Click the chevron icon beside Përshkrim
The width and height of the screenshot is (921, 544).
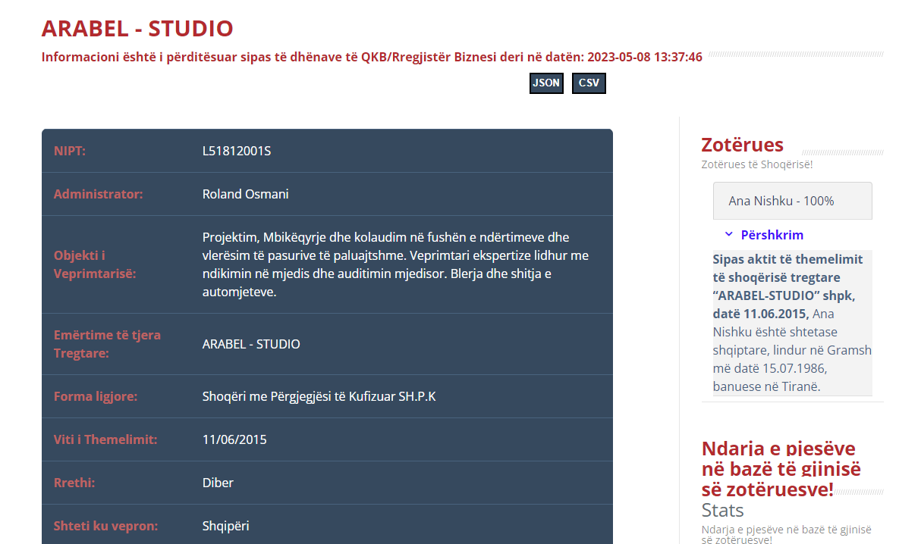coord(728,235)
